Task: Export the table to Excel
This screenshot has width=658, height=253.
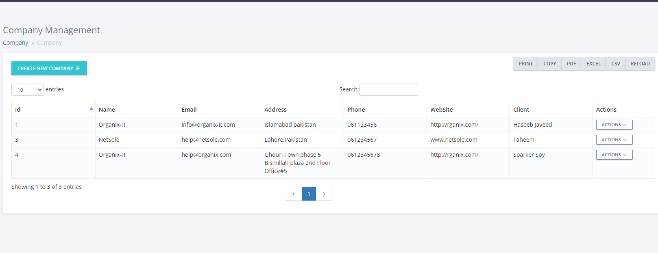Action: (593, 64)
